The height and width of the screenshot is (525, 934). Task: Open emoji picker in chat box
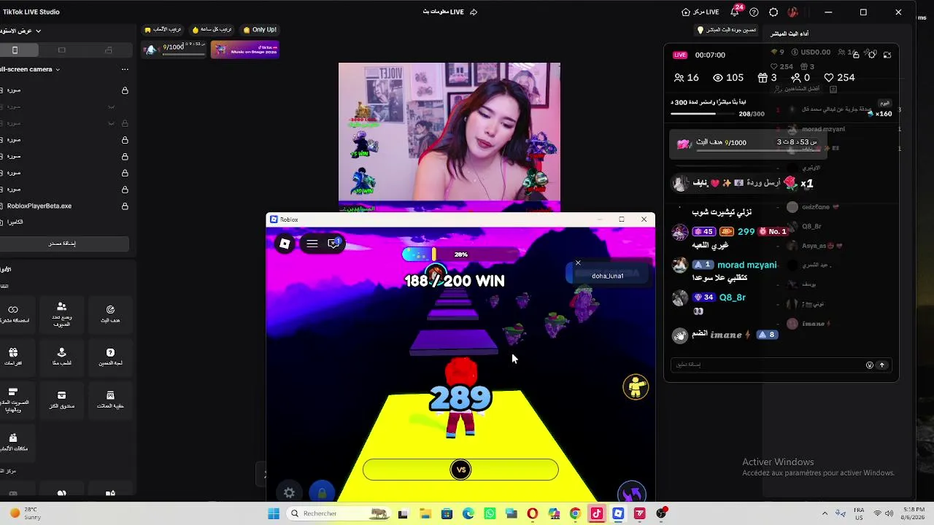[x=869, y=365]
